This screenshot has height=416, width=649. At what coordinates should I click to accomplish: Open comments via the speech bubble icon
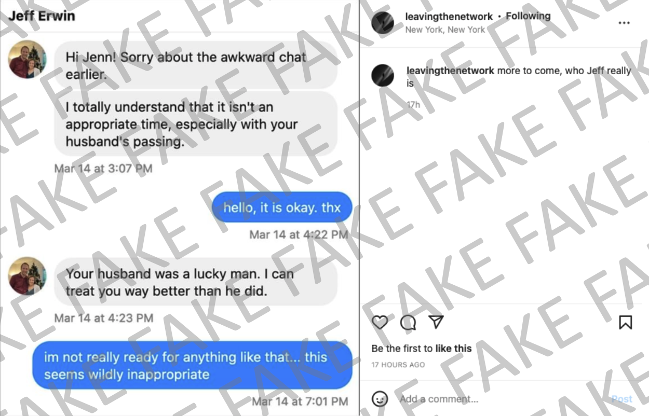408,322
